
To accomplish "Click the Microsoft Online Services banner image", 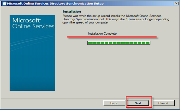I will coord(32,53).
